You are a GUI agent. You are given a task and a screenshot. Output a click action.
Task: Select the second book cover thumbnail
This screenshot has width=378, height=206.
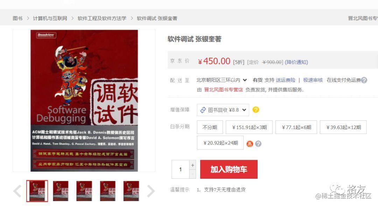point(61,191)
